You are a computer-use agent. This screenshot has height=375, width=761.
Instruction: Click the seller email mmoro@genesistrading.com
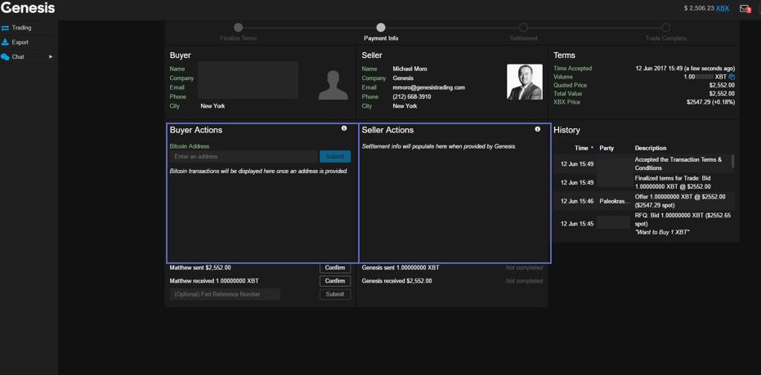coord(428,87)
